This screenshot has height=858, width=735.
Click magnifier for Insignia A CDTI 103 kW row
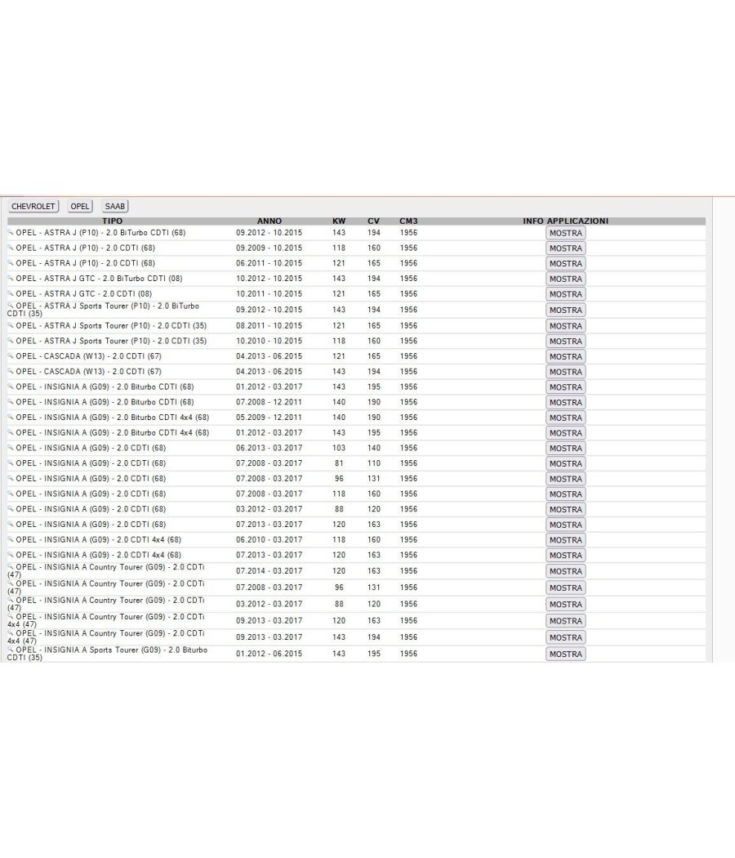(x=11, y=448)
